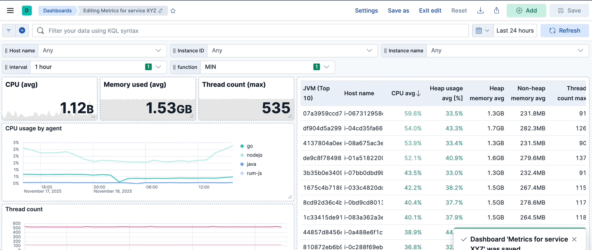Dismiss the dashboard saved notification
Viewport: 592px width, 250px height.
(x=574, y=239)
